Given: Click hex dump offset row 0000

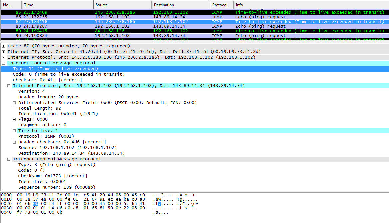Looking at the screenshot, I should click(x=6, y=195).
